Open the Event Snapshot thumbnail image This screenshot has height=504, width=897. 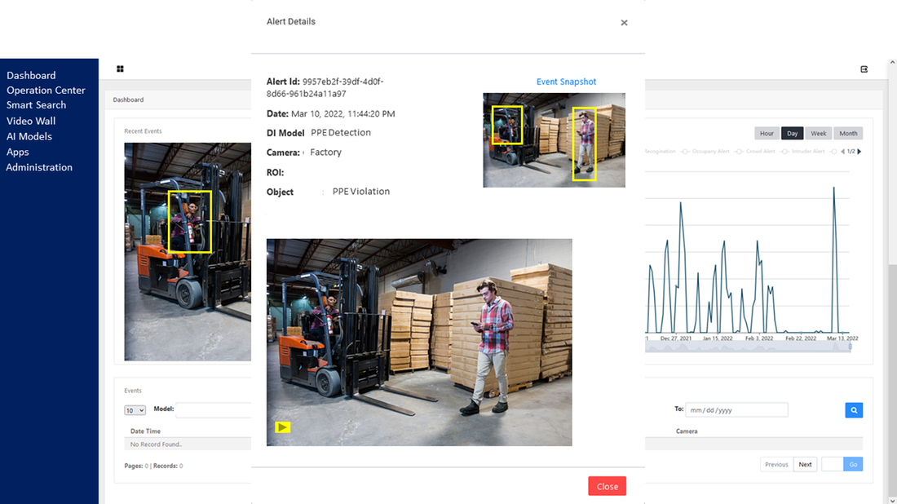coord(554,140)
